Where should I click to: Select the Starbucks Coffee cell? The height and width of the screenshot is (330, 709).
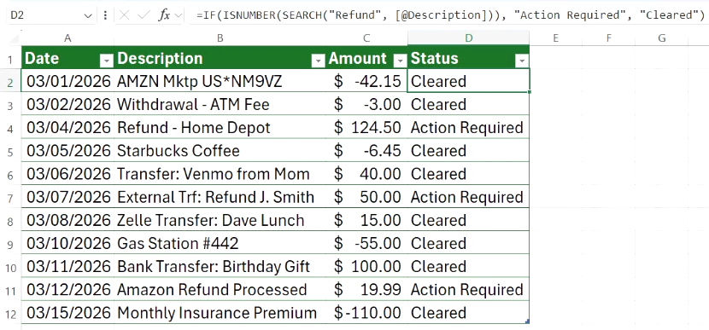coord(220,151)
